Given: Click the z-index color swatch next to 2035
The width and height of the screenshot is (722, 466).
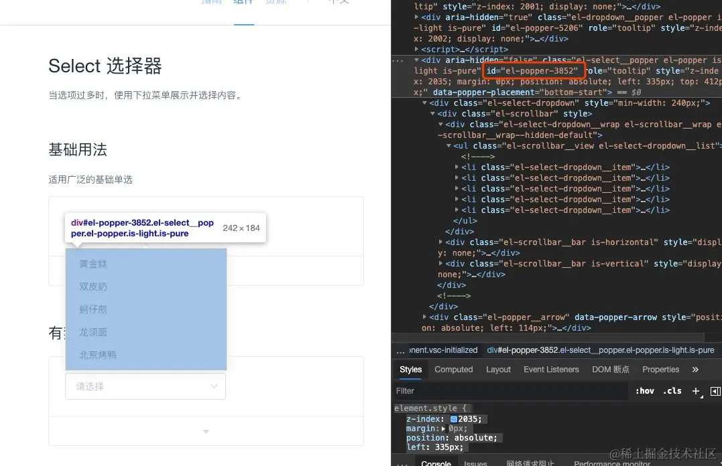Looking at the screenshot, I should tap(454, 419).
